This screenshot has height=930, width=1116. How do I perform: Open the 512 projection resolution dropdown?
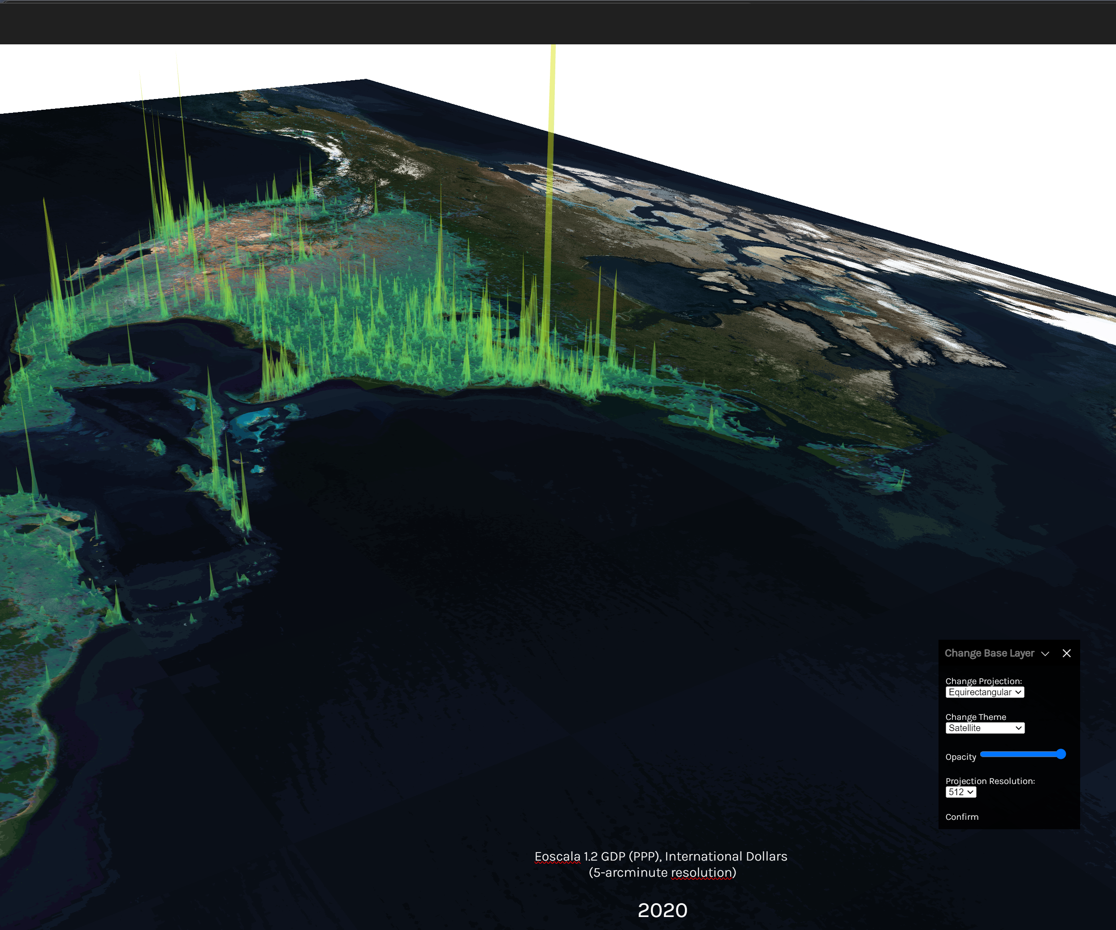(960, 792)
